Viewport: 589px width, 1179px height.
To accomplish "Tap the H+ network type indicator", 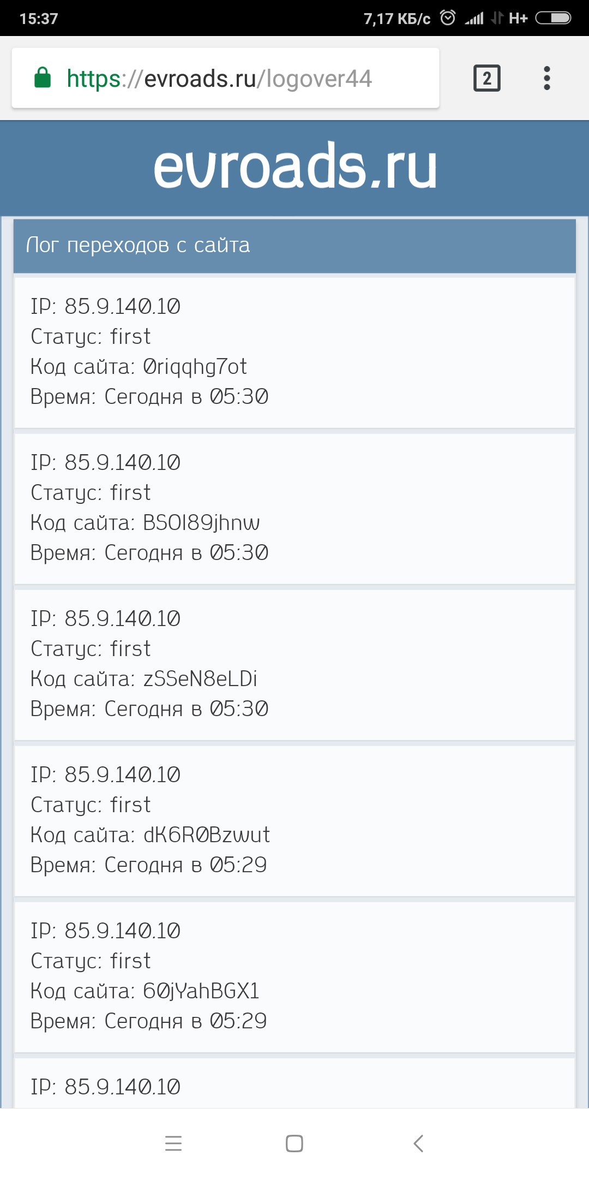I will (x=518, y=19).
